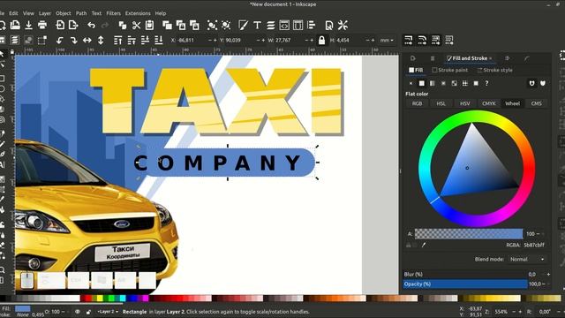Click the RGBA hex value field

534,245
